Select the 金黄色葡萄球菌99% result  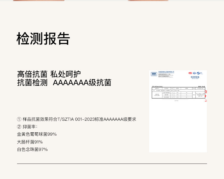37,134
